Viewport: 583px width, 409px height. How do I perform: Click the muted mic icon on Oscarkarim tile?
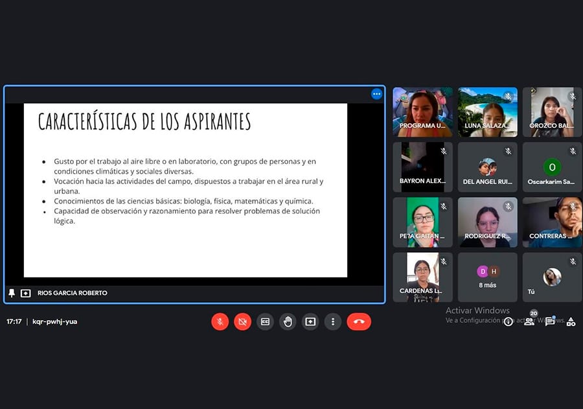click(573, 152)
